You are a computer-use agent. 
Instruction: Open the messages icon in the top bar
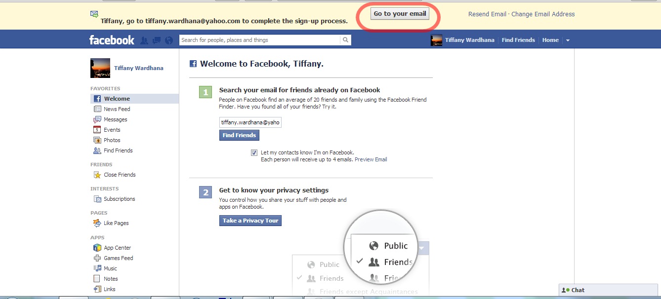[157, 40]
